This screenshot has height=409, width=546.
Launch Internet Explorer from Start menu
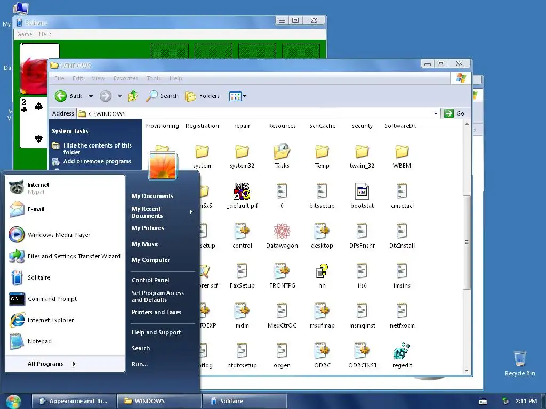point(65,320)
